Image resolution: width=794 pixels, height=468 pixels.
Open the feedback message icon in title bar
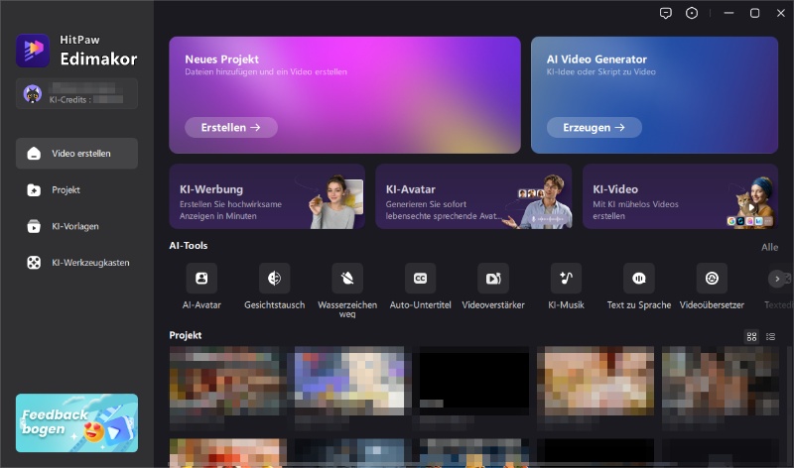665,13
